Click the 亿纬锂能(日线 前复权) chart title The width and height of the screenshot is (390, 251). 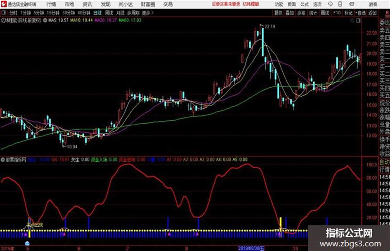(x=21, y=20)
